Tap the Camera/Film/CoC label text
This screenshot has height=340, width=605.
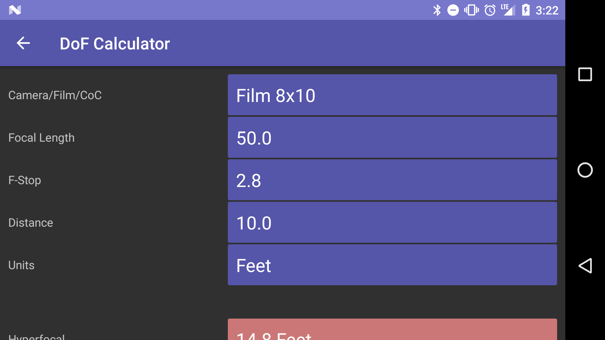point(55,95)
